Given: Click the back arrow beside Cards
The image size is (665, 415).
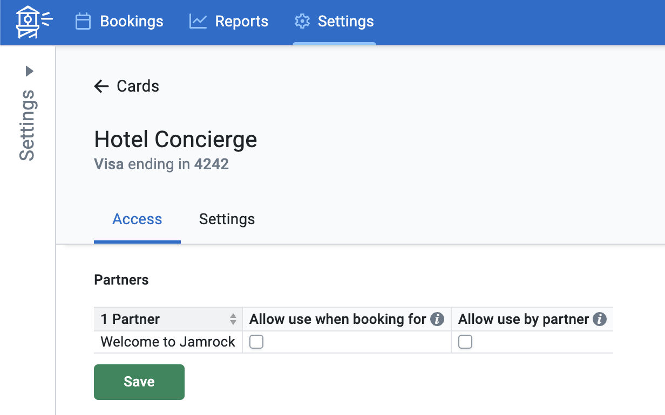Looking at the screenshot, I should (x=101, y=86).
